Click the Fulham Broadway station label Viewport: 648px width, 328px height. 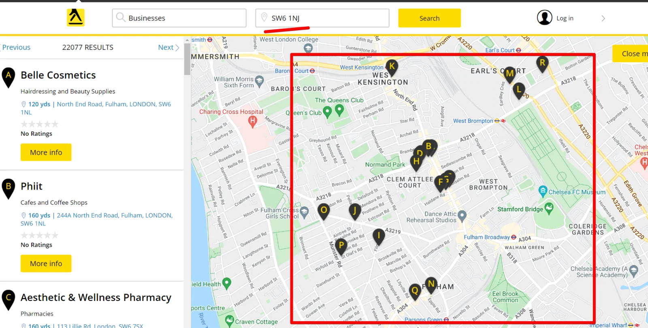point(487,237)
